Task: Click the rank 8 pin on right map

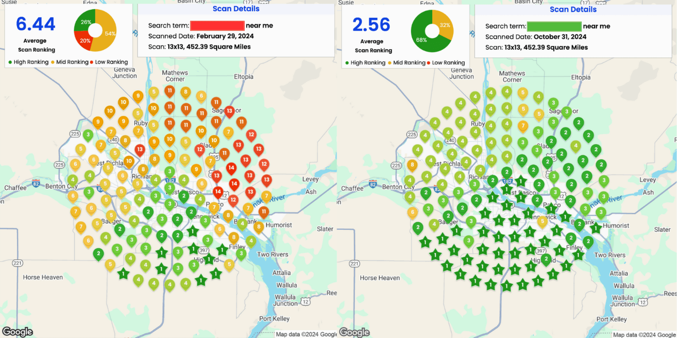Action: click(x=412, y=165)
